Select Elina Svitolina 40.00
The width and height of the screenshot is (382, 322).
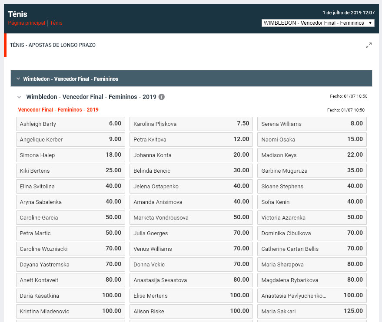pyautogui.click(x=71, y=186)
